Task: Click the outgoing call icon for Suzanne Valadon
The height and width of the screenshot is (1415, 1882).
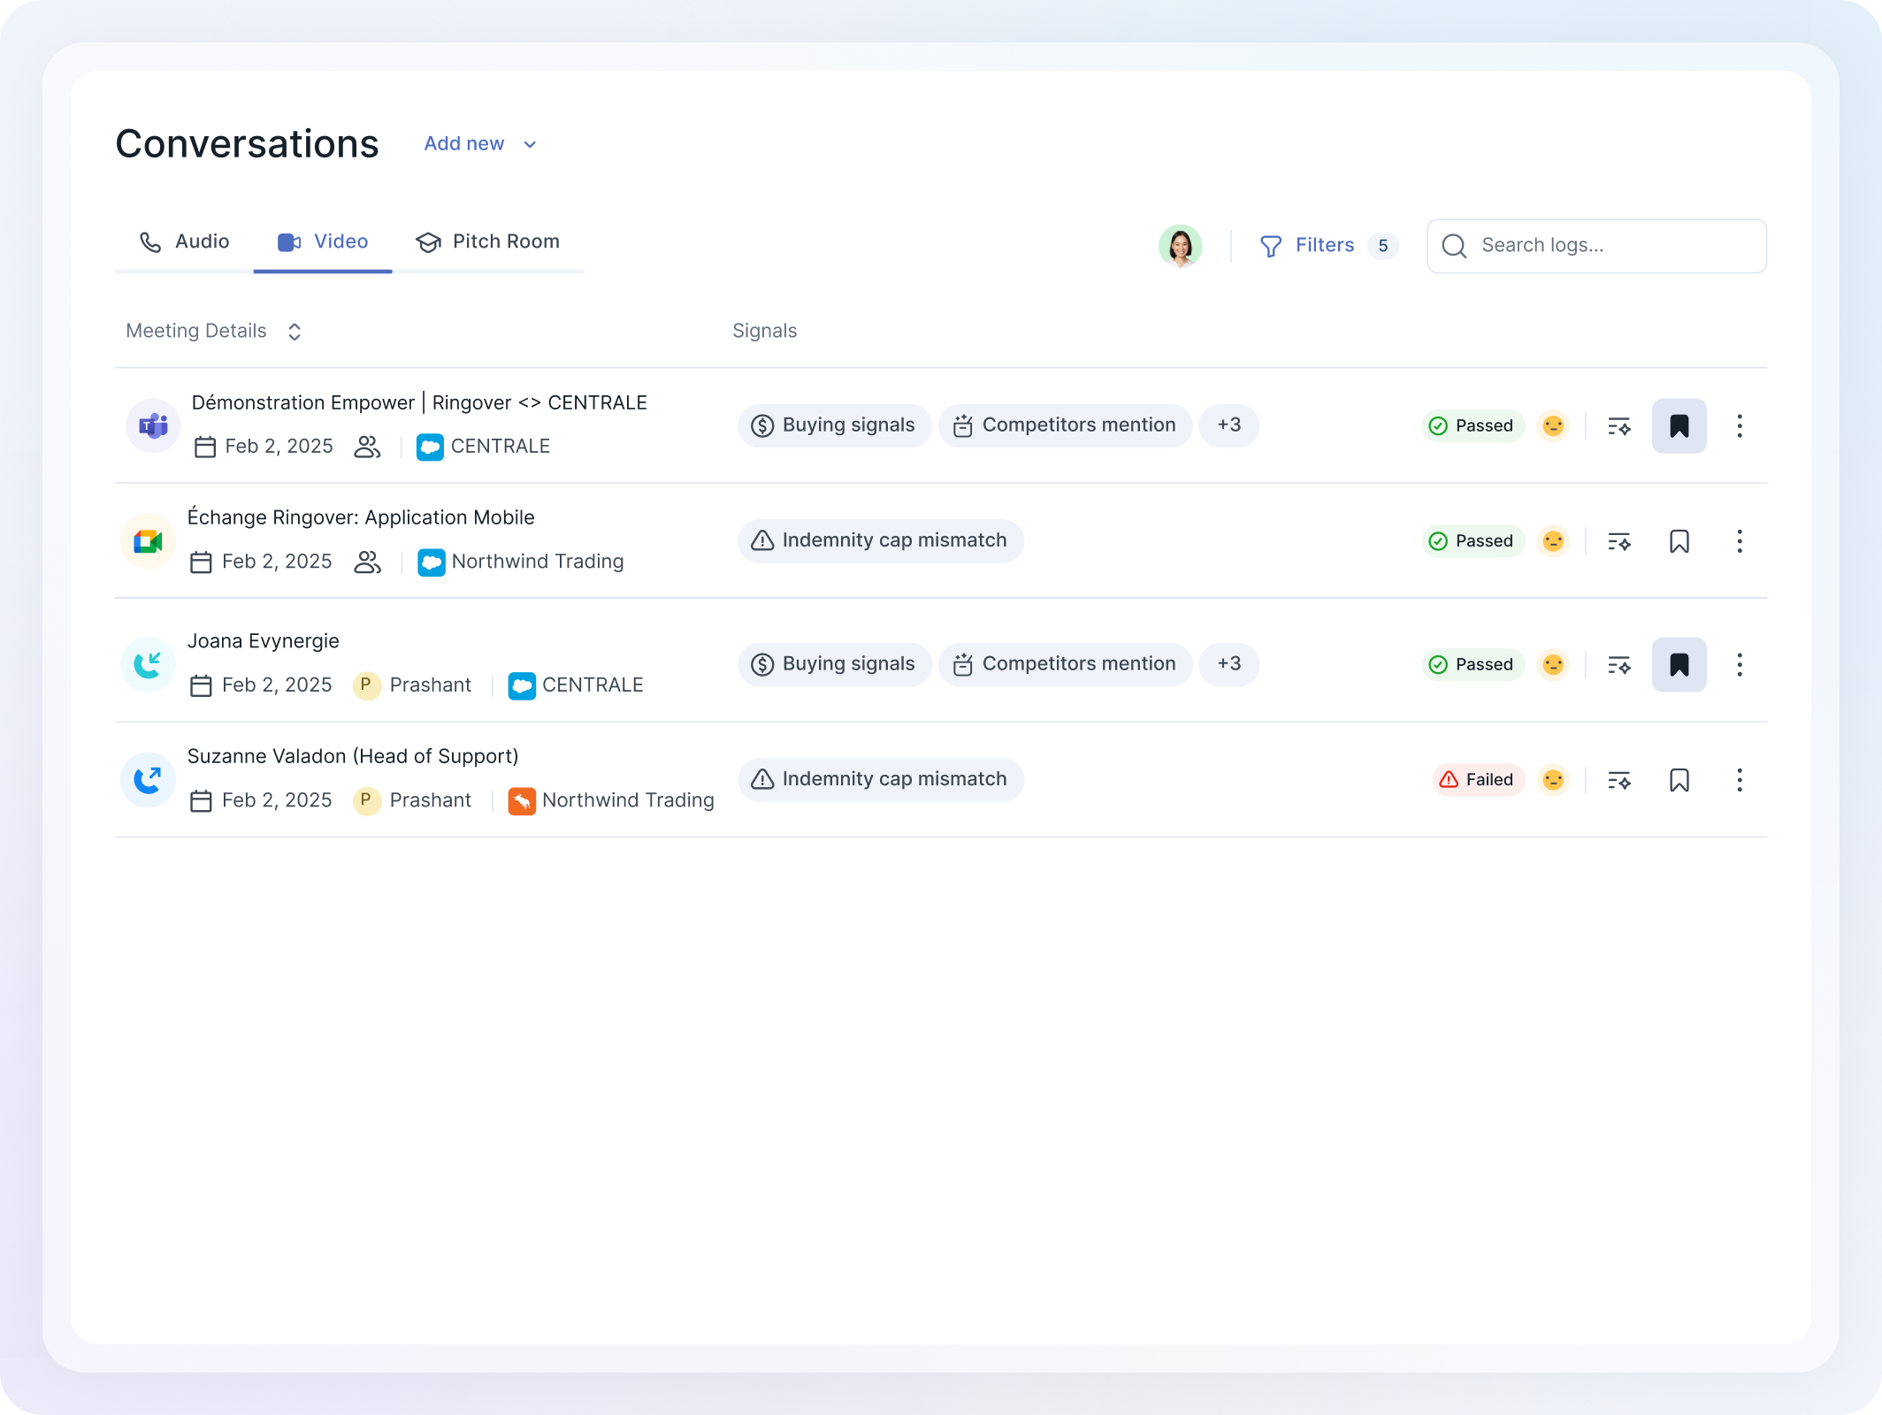Action: click(x=148, y=779)
